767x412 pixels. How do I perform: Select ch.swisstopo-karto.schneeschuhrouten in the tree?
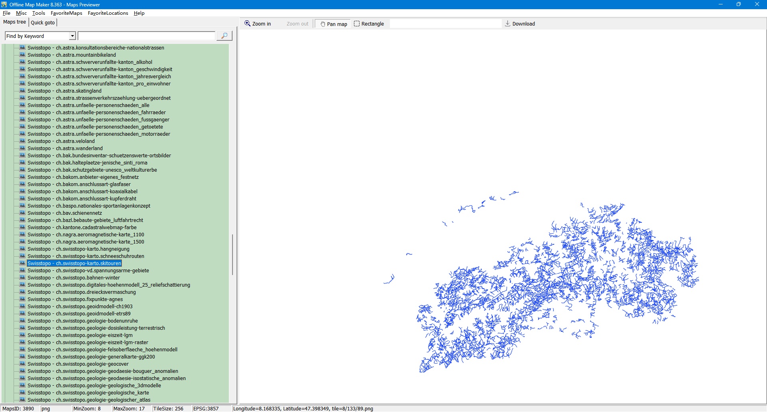click(85, 256)
